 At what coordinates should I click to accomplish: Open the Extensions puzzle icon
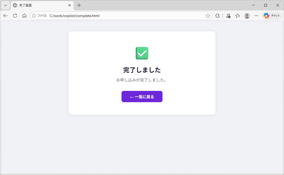[x=217, y=16]
